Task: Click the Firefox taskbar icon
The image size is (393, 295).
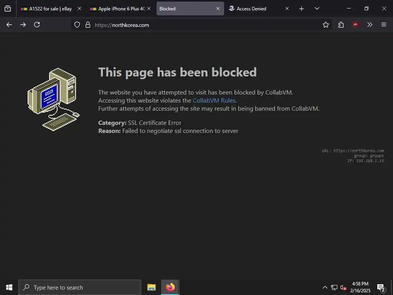Action: [170, 287]
